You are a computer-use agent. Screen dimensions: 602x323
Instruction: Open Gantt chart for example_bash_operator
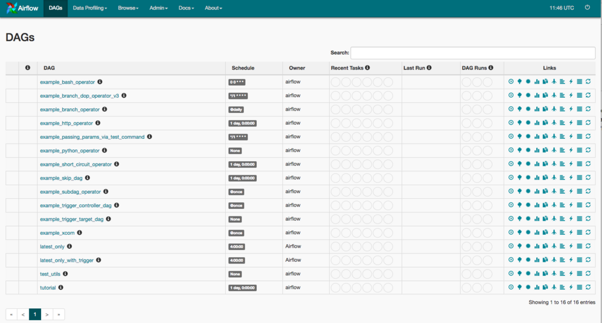tap(562, 81)
